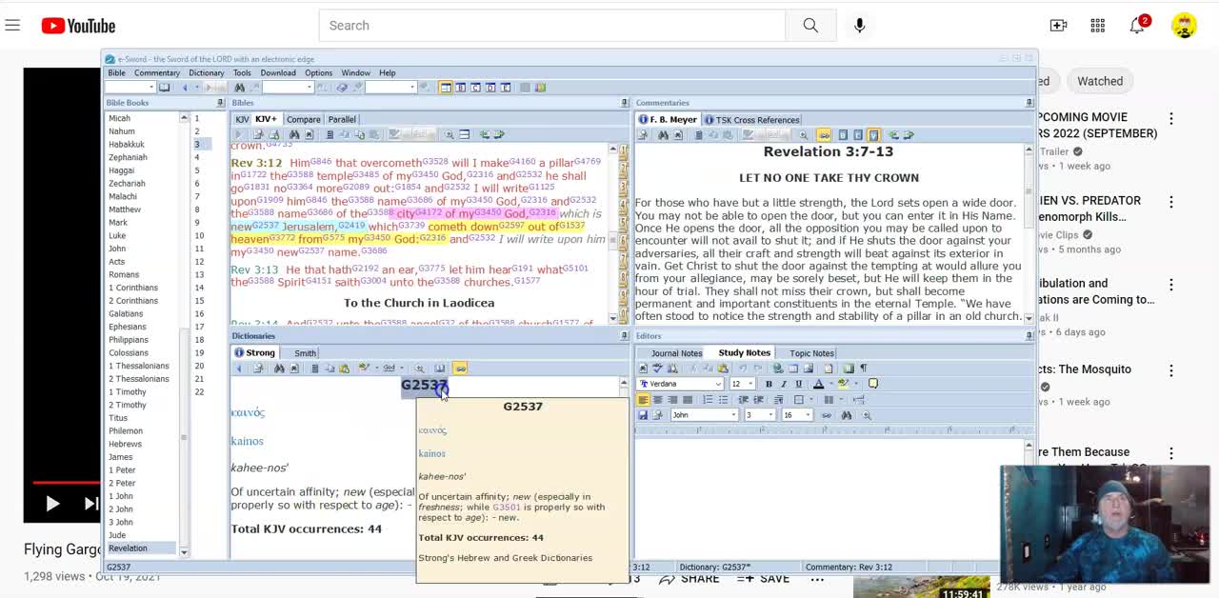
Task: Toggle Commentaries sync to verse V
Action: (x=874, y=134)
